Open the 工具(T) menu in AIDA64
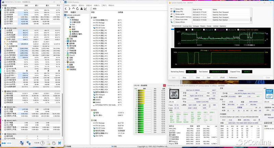Image resolution: width=274 pixels, height=148 pixels. pos(104,5)
